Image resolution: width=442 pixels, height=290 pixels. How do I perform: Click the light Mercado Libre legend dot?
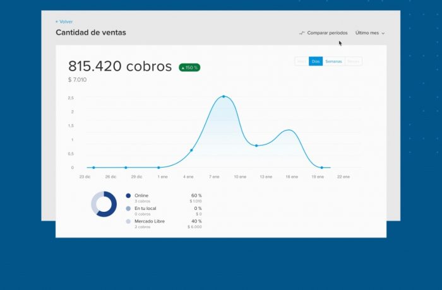(x=128, y=221)
